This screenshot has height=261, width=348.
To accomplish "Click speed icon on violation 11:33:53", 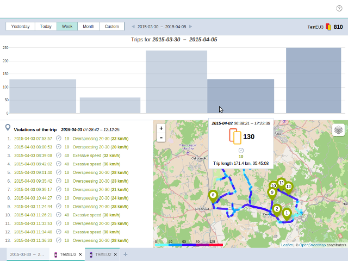I will (58, 223).
